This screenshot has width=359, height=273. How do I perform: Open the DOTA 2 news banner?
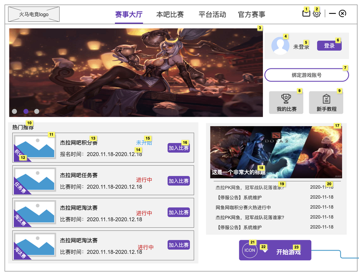tap(276, 152)
